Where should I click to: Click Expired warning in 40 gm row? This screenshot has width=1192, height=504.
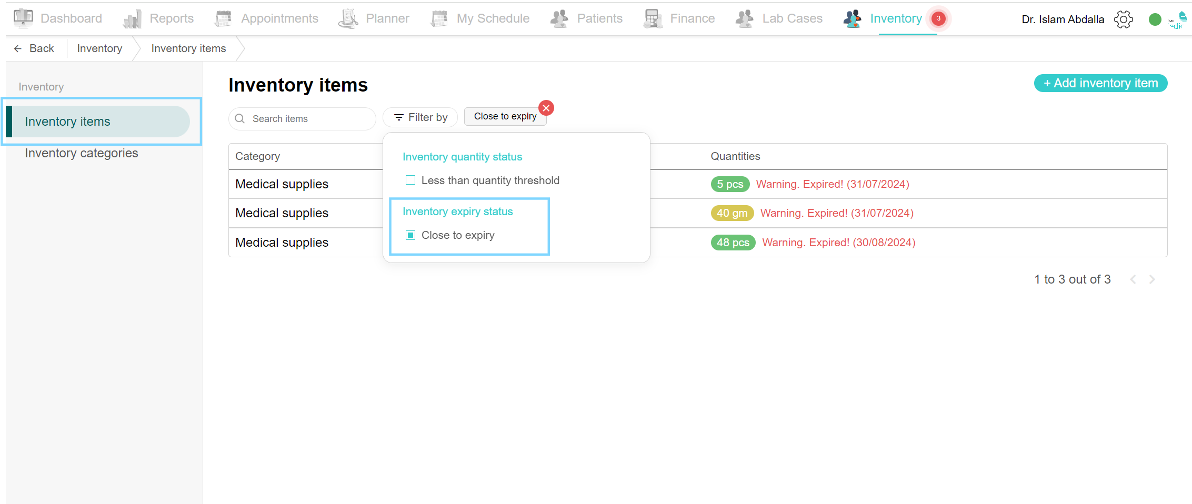837,213
